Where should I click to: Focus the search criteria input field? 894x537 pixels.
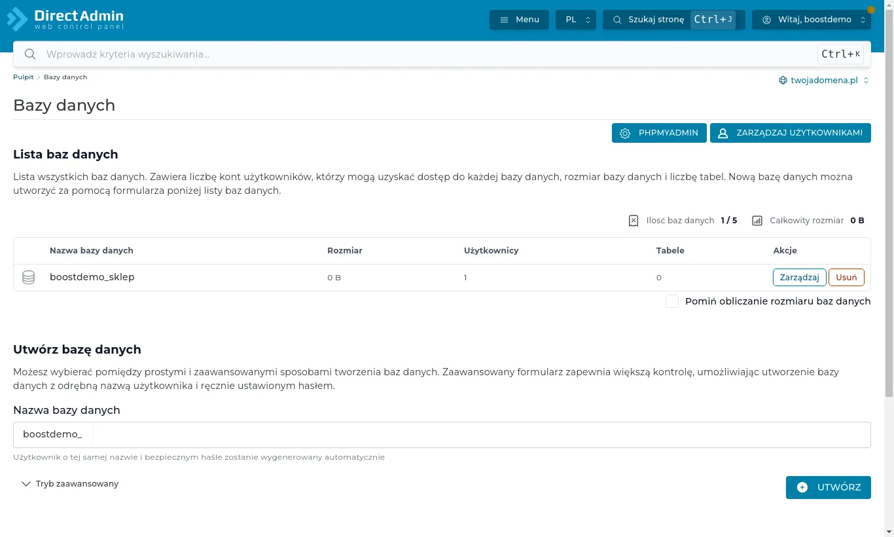pyautogui.click(x=429, y=54)
